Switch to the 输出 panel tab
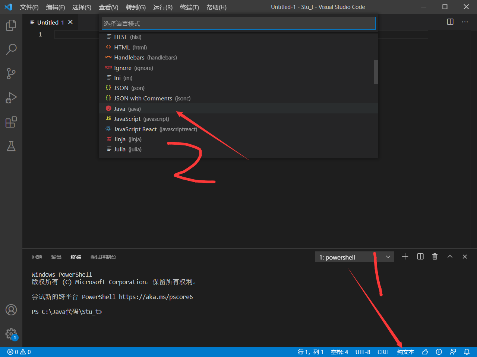This screenshot has height=357, width=477. (x=56, y=257)
